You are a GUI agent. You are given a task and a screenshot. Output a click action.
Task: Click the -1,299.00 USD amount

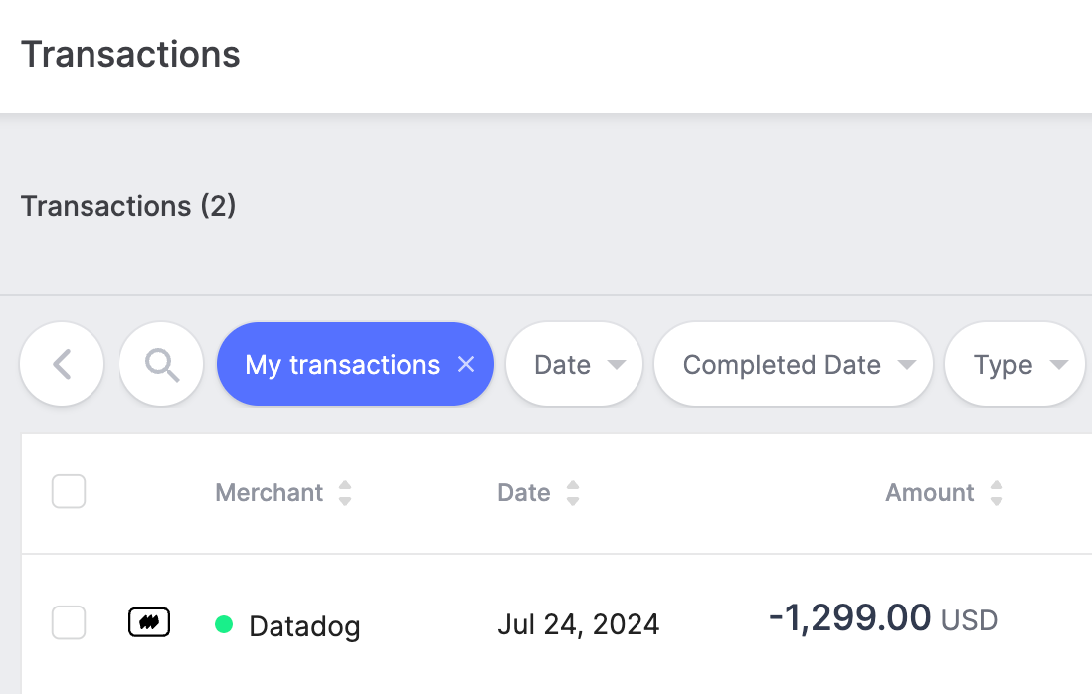[882, 619]
